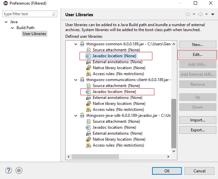The image size is (218, 179).
Task: Select thingworx-java-sdk-6.0.0.189-javadoc.jar row text
Action: tap(128, 115)
